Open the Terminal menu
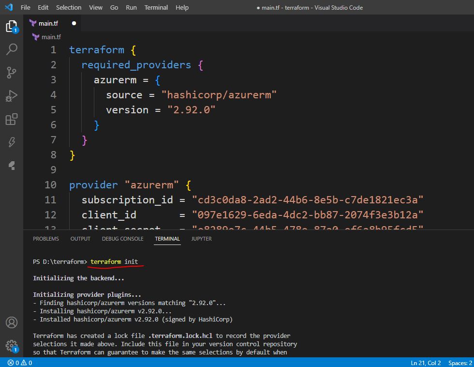474x367 pixels. (156, 8)
